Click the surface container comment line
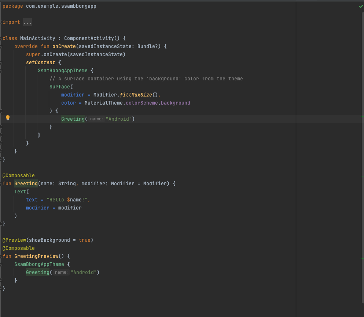 coord(146,79)
